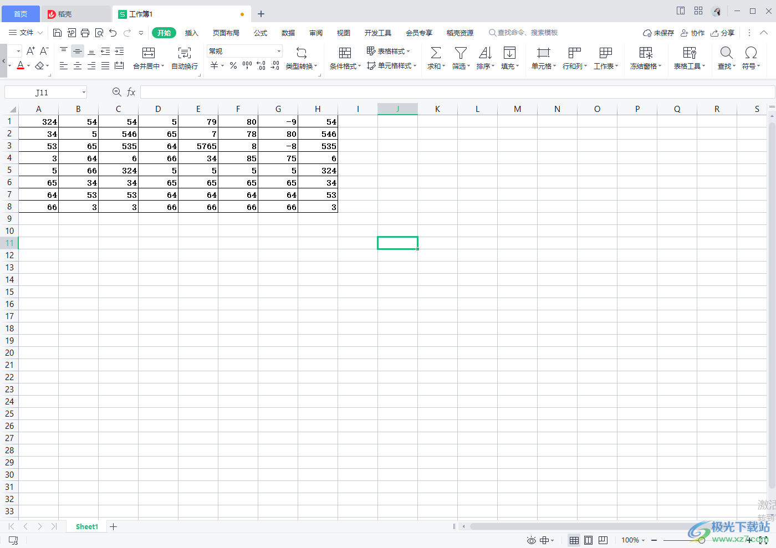Click zoom out minus button
The image size is (776, 548).
tap(654, 540)
